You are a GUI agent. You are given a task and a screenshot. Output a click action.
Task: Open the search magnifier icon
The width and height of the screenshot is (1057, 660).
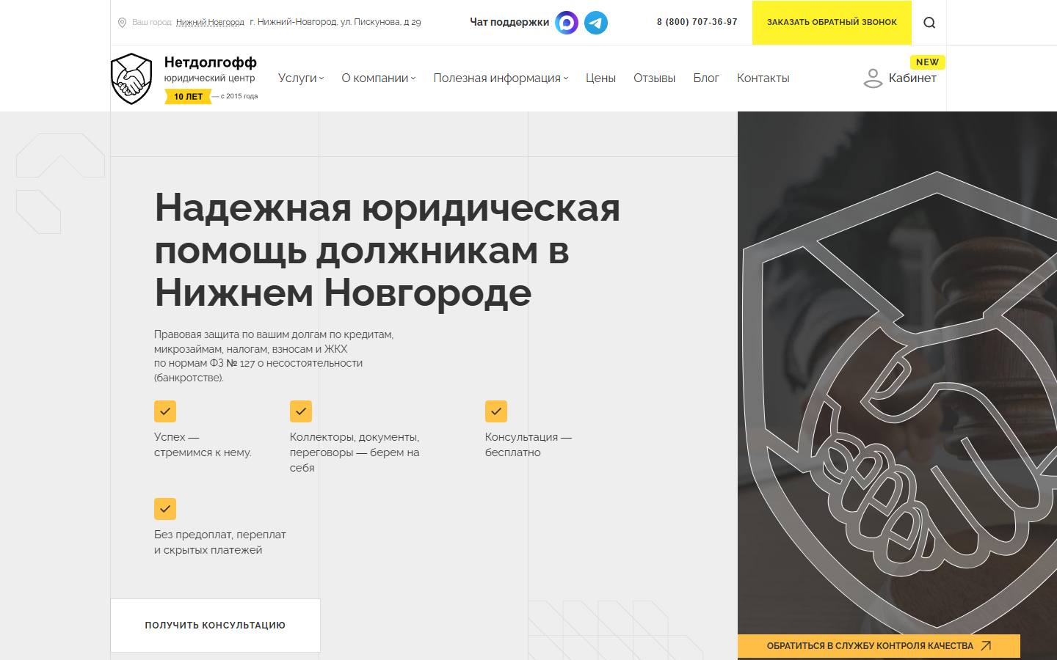pyautogui.click(x=929, y=23)
